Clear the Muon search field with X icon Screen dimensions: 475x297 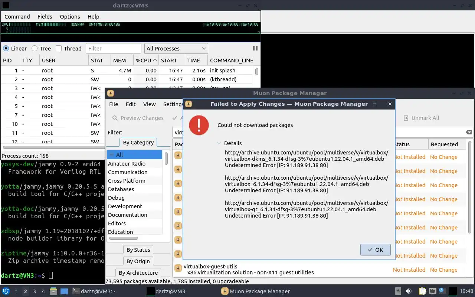click(x=469, y=133)
